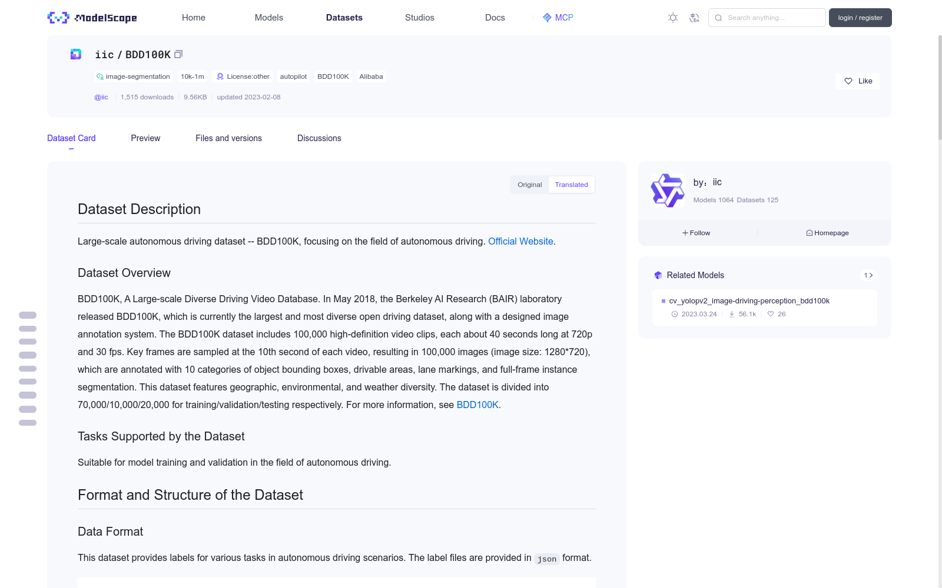Select the Translated description view
Image resolution: width=942 pixels, height=588 pixels.
pos(571,185)
